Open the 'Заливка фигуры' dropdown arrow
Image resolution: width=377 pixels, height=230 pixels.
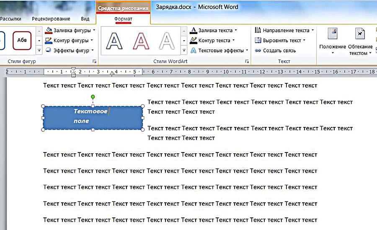point(94,30)
